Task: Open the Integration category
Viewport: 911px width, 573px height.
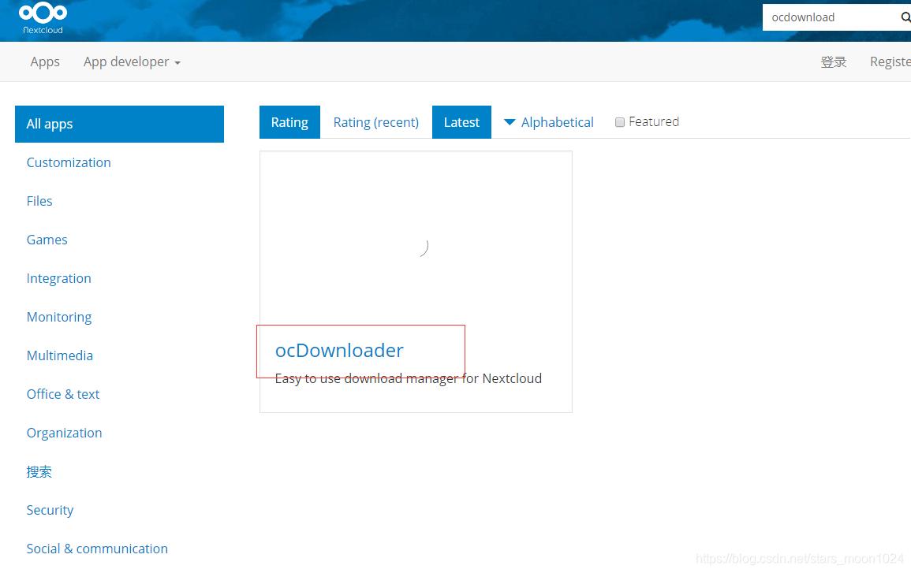Action: point(58,278)
